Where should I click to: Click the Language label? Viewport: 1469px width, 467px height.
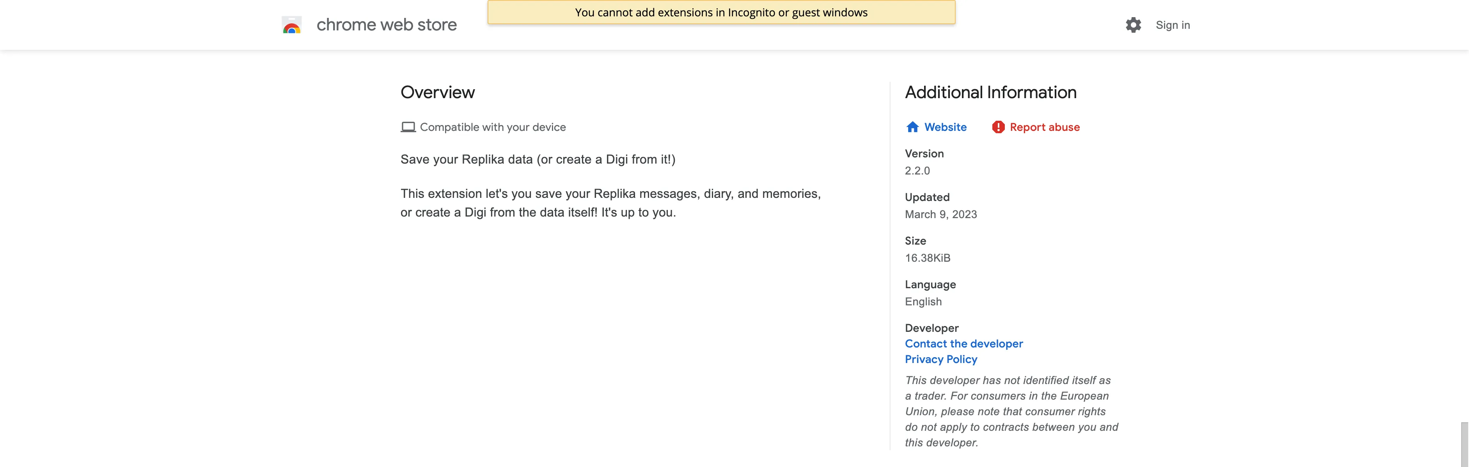[x=930, y=285]
